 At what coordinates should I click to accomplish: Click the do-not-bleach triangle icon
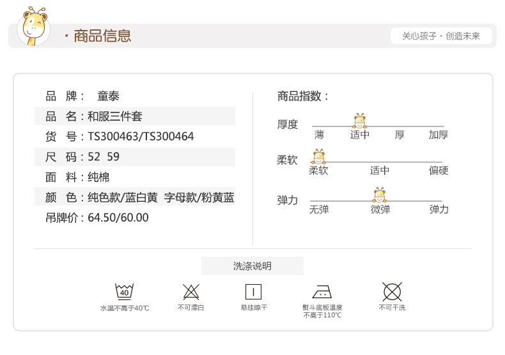pos(190,292)
